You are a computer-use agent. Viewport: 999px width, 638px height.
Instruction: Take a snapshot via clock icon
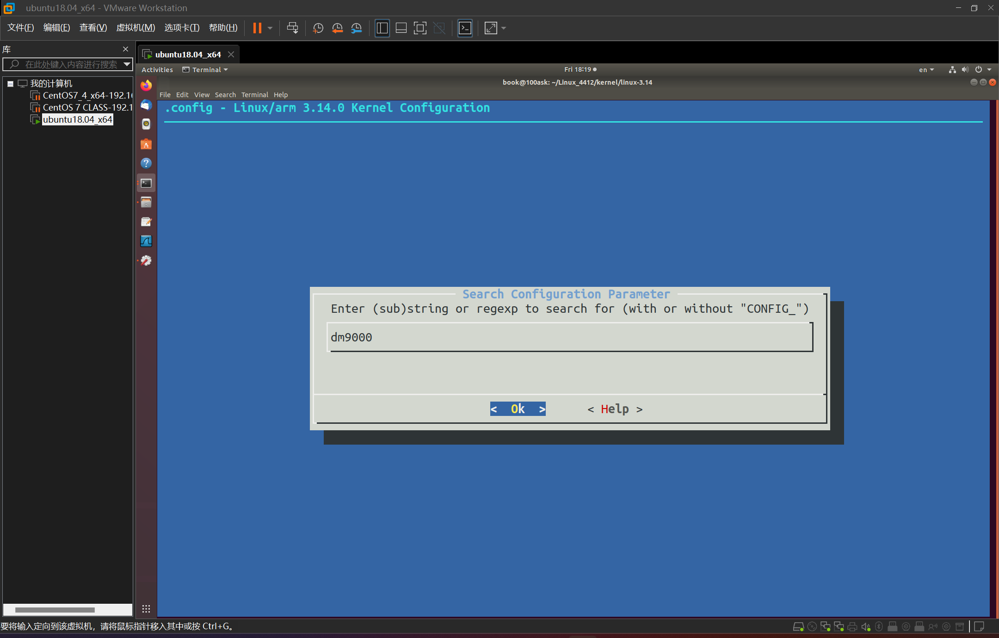click(318, 28)
